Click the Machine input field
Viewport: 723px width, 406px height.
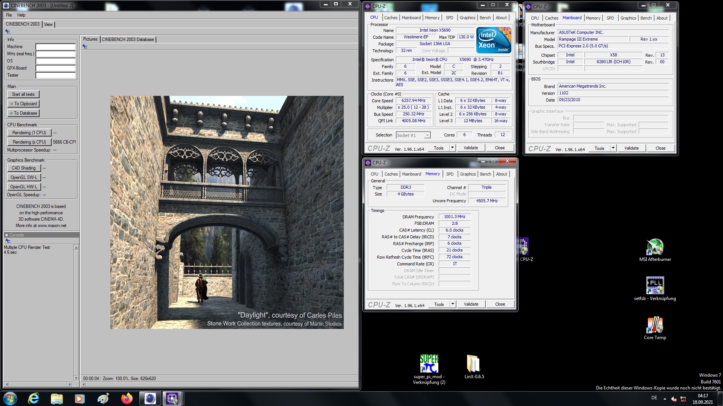pyautogui.click(x=56, y=47)
